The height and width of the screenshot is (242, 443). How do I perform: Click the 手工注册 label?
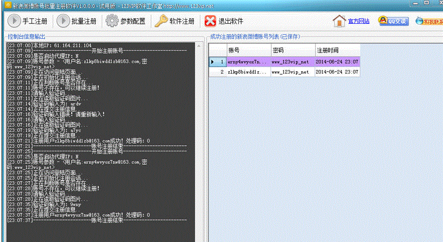[x=35, y=21]
